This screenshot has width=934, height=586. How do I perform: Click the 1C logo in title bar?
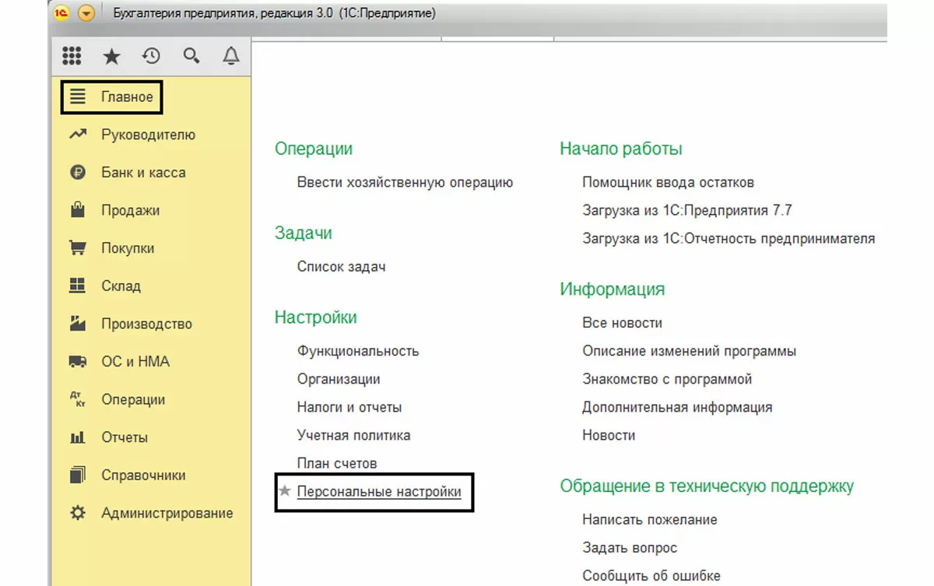(x=62, y=13)
